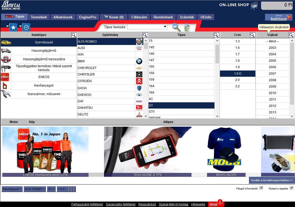Open the Hírlevelek link

click(198, 204)
